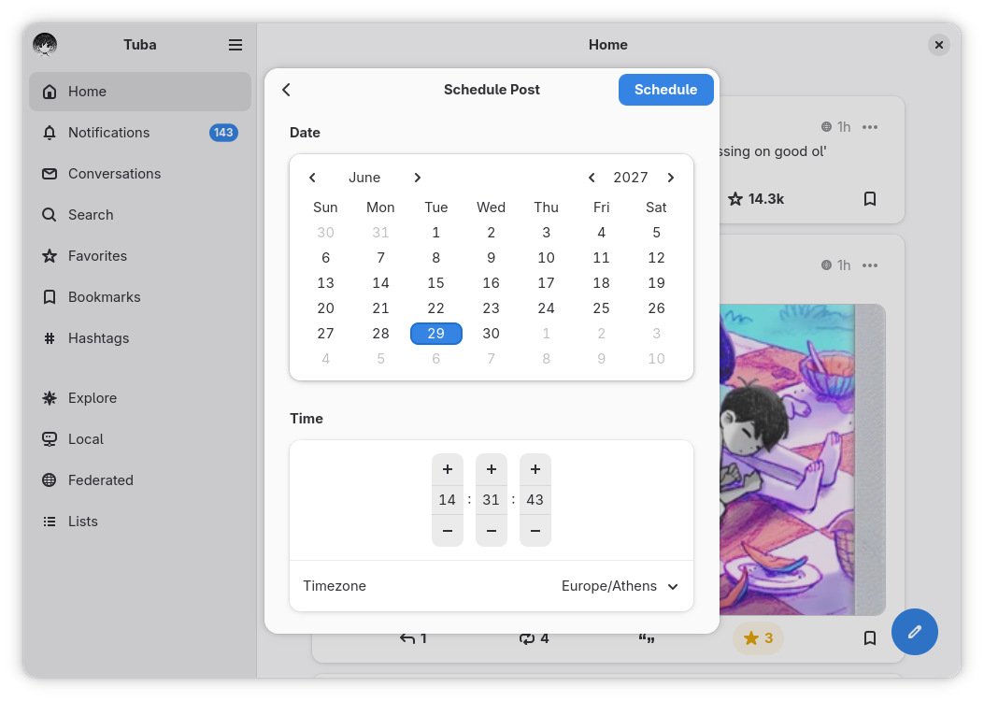Choose June 19 in the calendar
984x701 pixels.
tap(656, 283)
